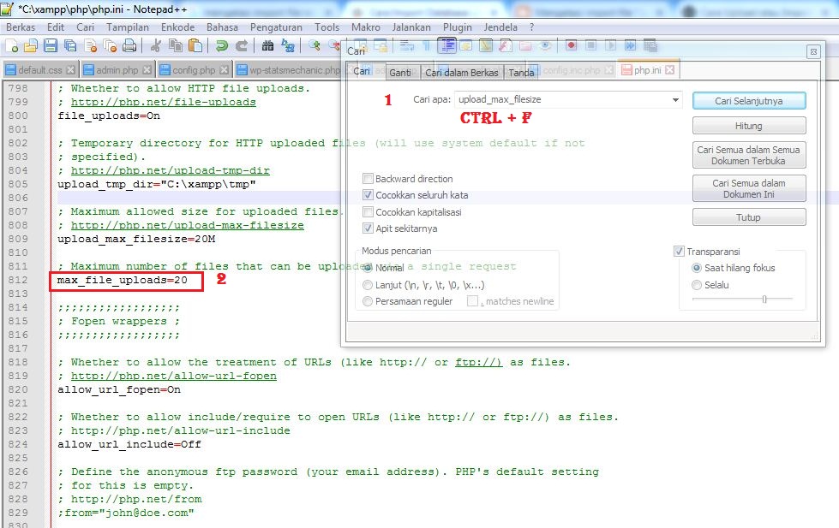Switch to the default.css document tab

40,70
